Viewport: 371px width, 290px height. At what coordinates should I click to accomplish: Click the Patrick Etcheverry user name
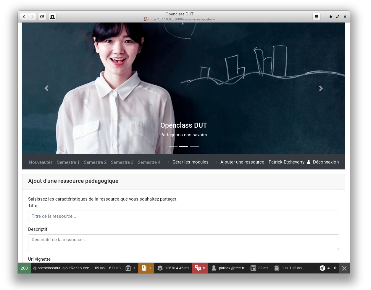tap(286, 162)
